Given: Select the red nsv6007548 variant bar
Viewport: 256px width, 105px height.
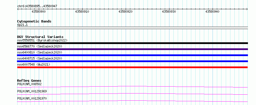Looking at the screenshot, I should coord(132,67).
